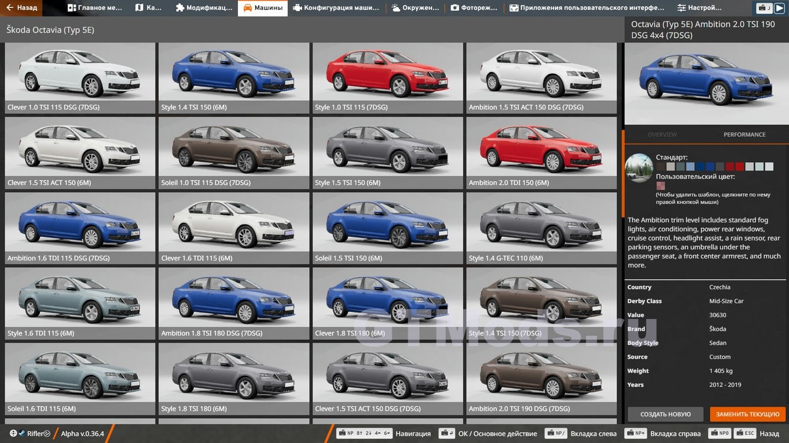Select Ambition 1.8 TSI 180 DSG (7DSG)

pos(234,303)
